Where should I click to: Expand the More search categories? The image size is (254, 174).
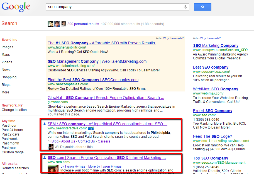[x=5, y=92]
